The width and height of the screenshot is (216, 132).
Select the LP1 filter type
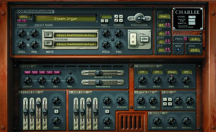[x=50, y=72]
